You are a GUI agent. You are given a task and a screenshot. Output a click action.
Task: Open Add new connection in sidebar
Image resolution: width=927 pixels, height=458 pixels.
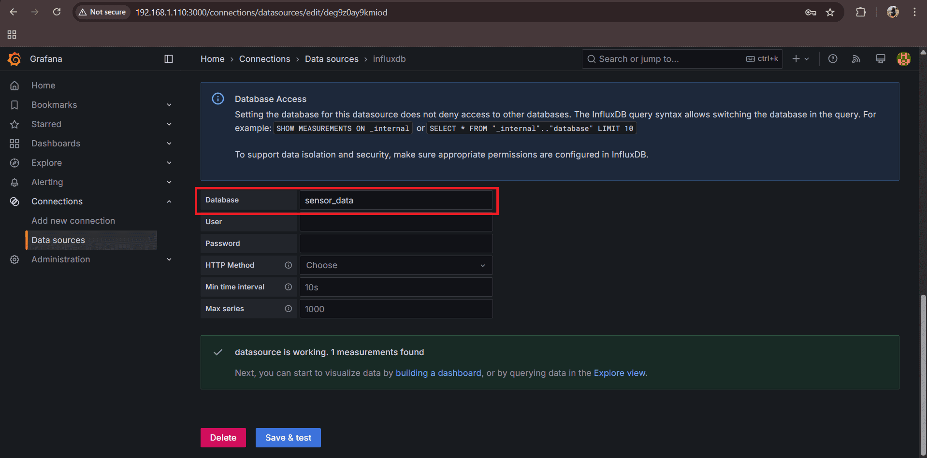point(73,221)
